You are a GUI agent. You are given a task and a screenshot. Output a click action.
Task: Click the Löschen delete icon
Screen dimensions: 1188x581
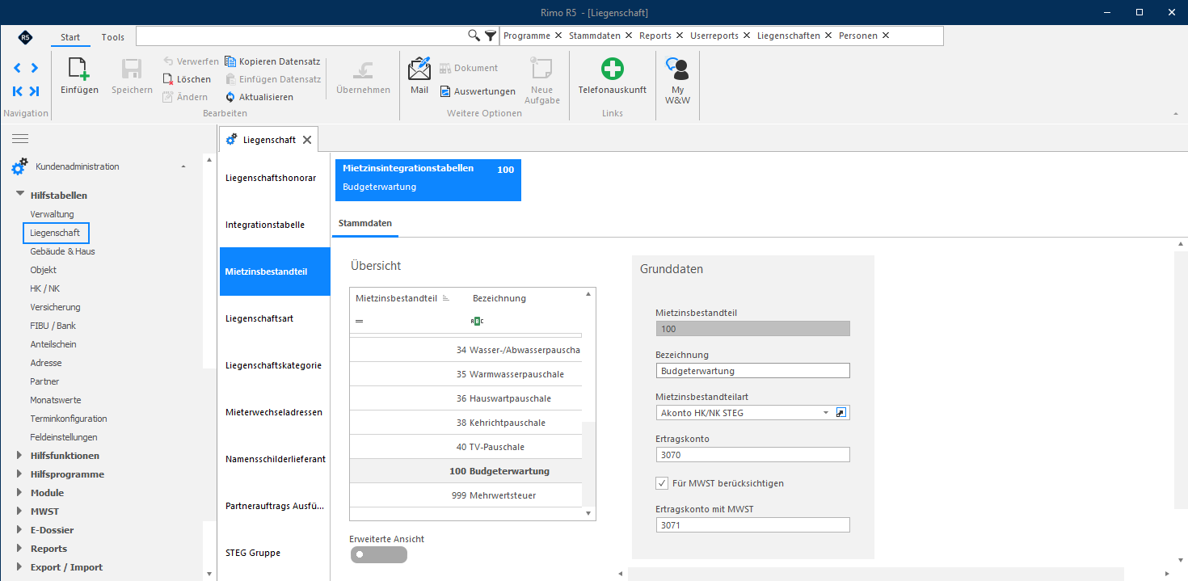[168, 79]
